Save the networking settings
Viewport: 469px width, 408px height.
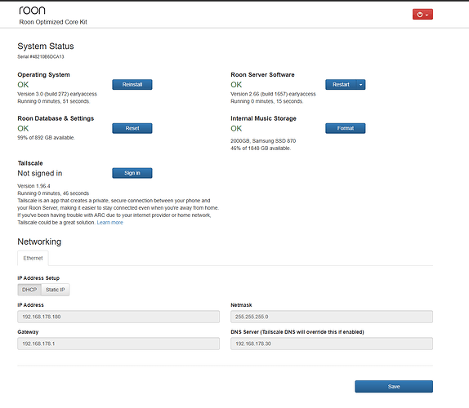pyautogui.click(x=394, y=387)
